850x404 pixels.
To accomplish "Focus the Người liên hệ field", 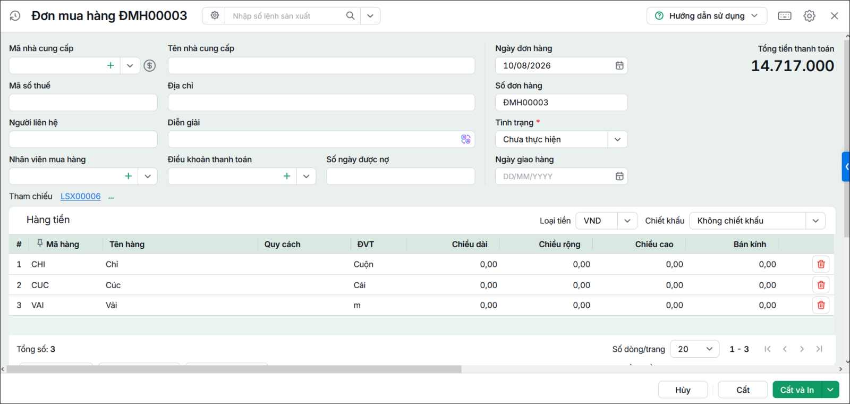I will click(x=83, y=139).
